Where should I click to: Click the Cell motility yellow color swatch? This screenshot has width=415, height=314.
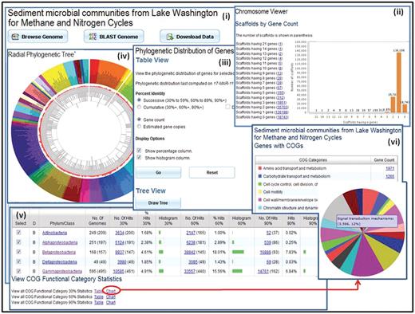(x=260, y=192)
